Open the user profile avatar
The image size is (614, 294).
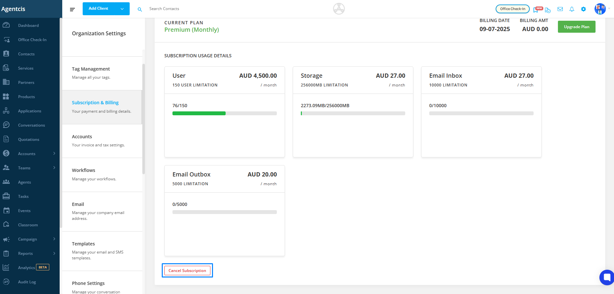pyautogui.click(x=600, y=9)
